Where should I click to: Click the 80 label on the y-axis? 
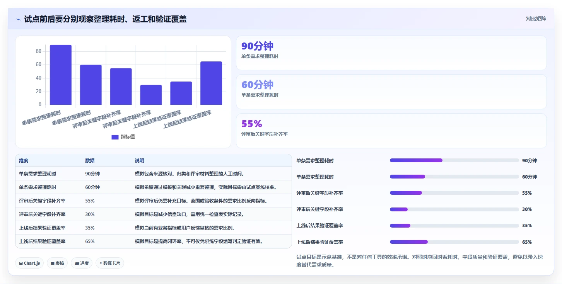coord(38,51)
